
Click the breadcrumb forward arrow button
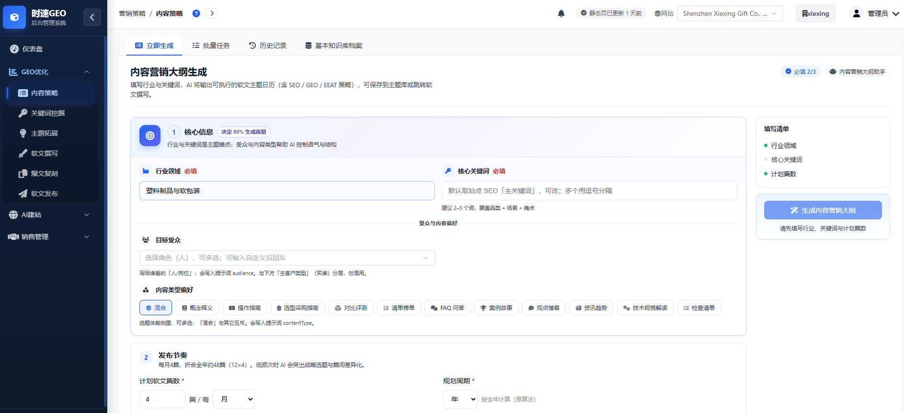coord(212,13)
